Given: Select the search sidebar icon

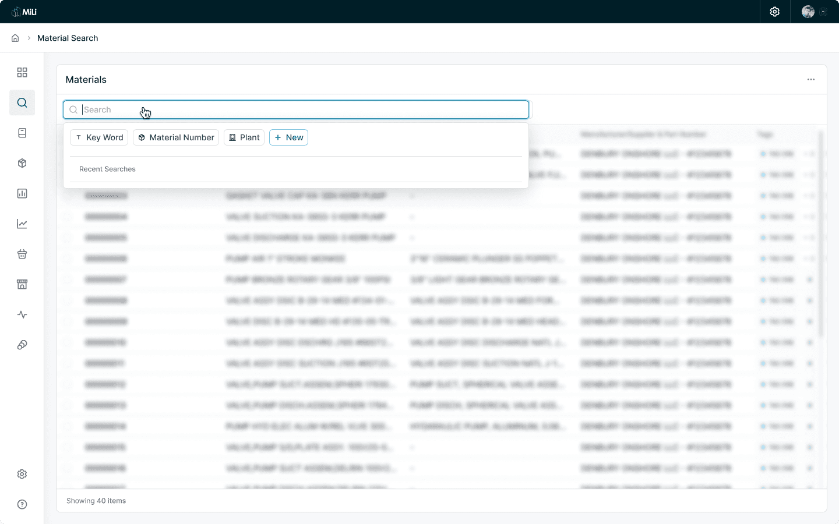Looking at the screenshot, I should pos(22,102).
